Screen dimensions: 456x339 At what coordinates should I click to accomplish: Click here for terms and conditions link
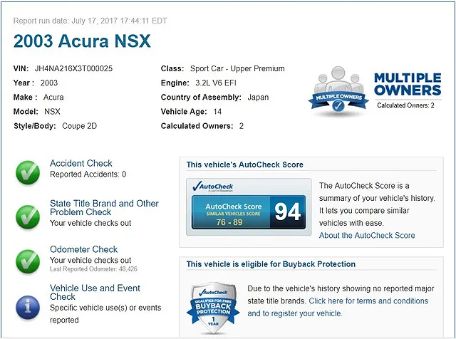click(368, 301)
